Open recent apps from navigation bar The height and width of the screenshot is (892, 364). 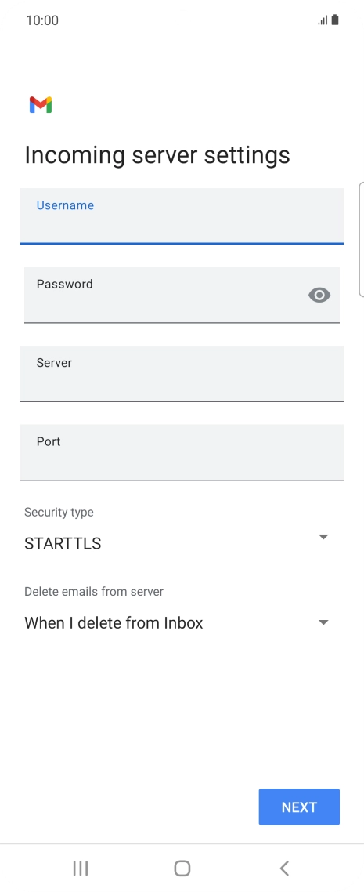coord(81,868)
